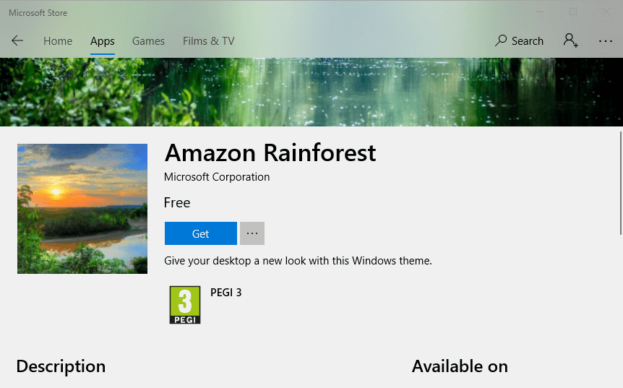The height and width of the screenshot is (388, 623).
Task: Maximize the Microsoft Store window
Action: point(573,12)
